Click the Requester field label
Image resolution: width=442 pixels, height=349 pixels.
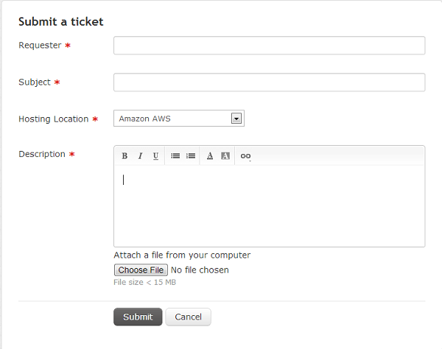point(40,46)
